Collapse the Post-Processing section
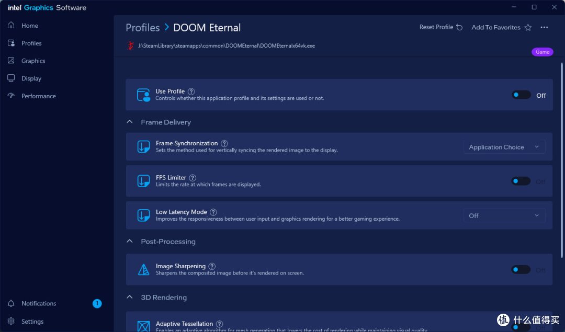Screen dimensions: 565x332 [130, 241]
